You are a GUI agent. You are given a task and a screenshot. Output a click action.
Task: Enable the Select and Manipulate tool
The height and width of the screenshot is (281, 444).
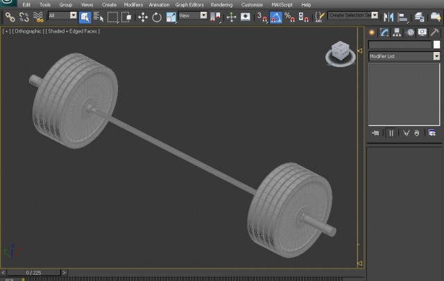[231, 17]
